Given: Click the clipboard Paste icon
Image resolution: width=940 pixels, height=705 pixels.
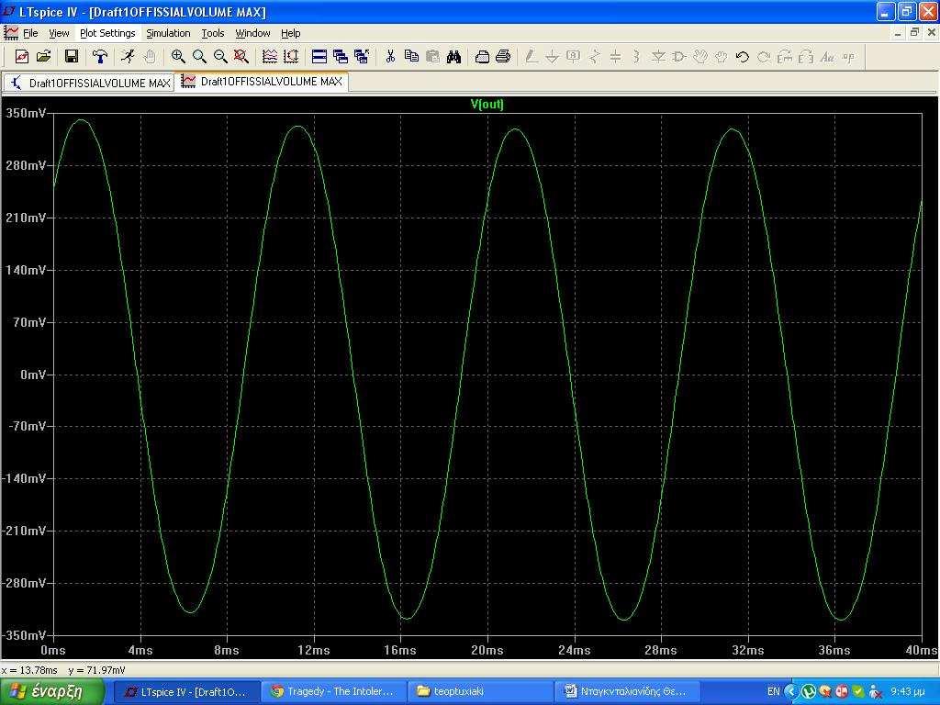Looking at the screenshot, I should pyautogui.click(x=432, y=57).
